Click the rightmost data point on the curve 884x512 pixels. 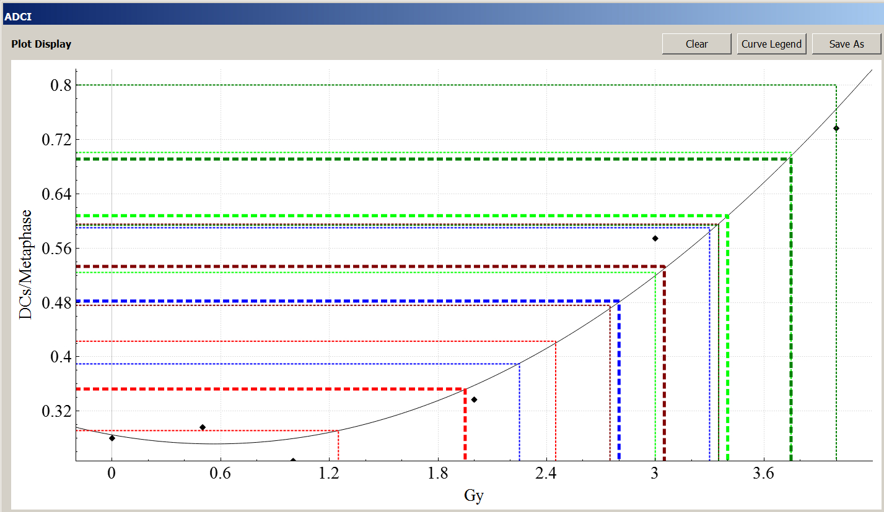coord(836,128)
